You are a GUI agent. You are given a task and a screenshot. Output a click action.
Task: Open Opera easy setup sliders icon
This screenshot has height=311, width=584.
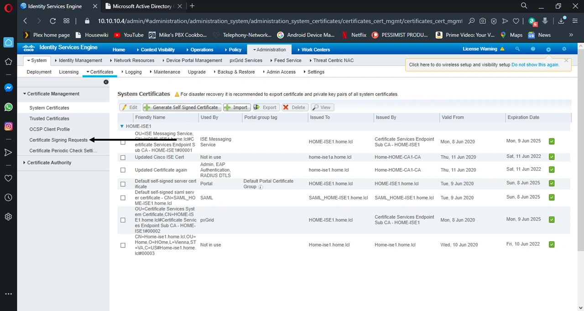(575, 21)
